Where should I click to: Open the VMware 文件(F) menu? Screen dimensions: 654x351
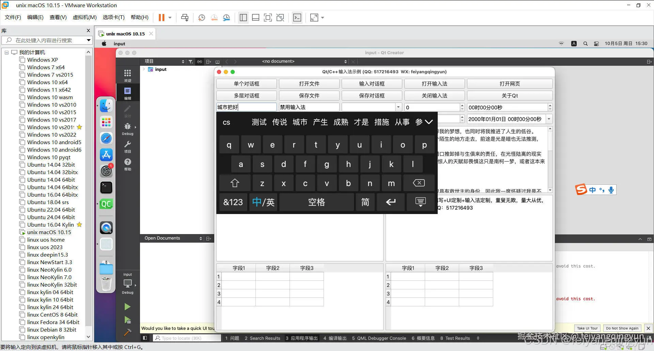(x=13, y=17)
